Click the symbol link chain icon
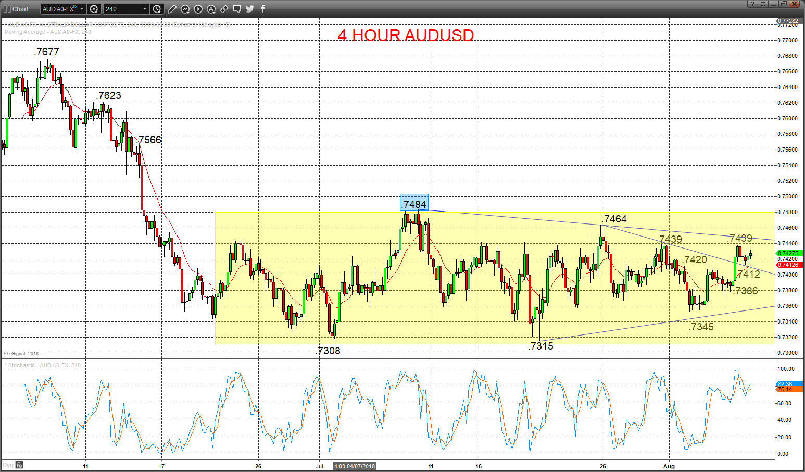This screenshot has width=805, height=472. (224, 9)
